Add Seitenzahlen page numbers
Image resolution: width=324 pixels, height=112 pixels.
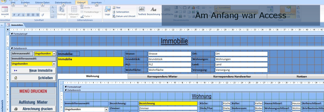click(121, 12)
